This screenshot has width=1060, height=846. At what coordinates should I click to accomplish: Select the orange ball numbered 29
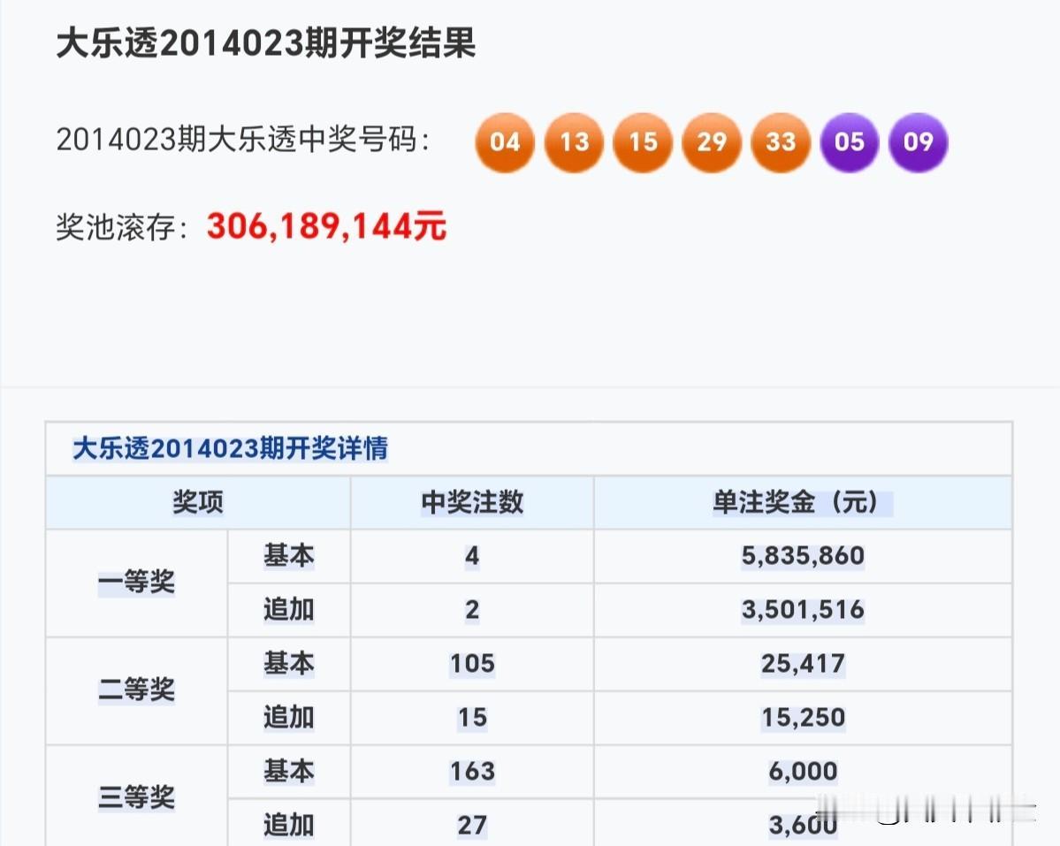point(712,142)
